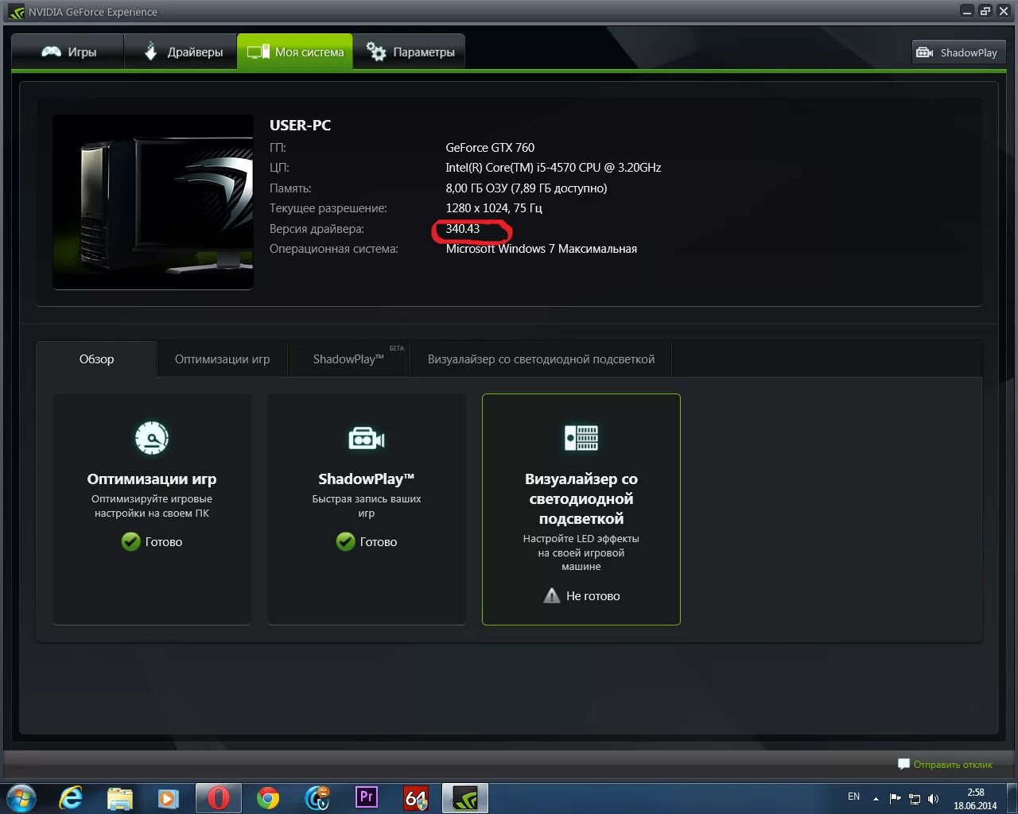Click the network tray icon
1018x814 pixels.
[914, 798]
